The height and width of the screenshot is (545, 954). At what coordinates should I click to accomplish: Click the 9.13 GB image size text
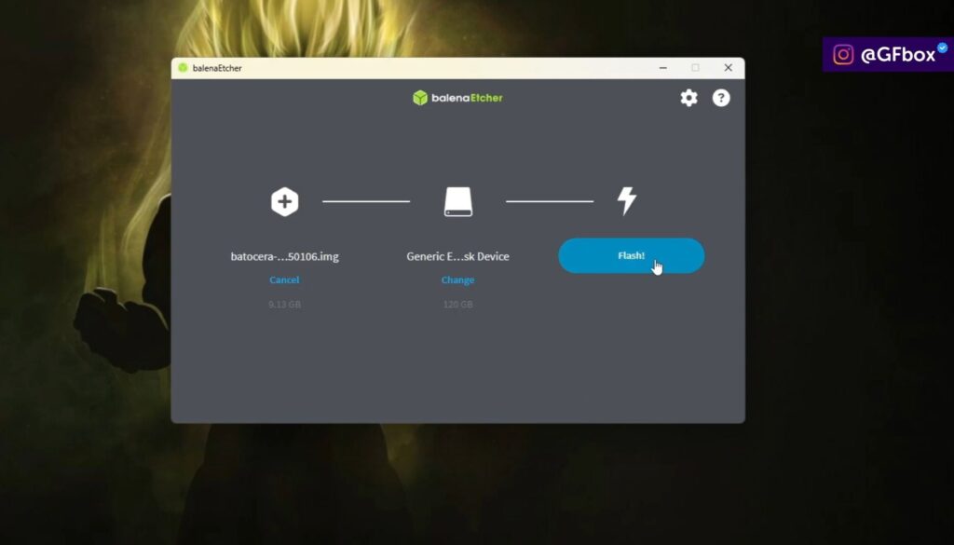coord(285,304)
